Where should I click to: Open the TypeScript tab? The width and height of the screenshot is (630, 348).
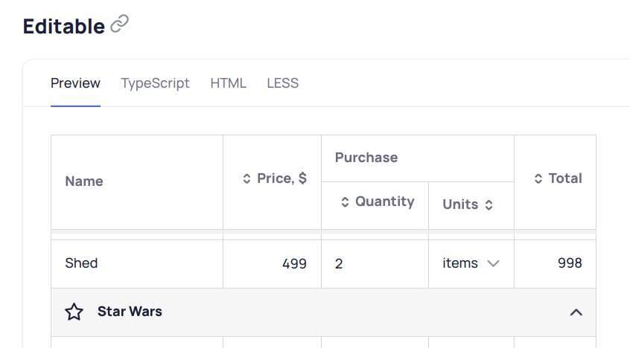[155, 83]
